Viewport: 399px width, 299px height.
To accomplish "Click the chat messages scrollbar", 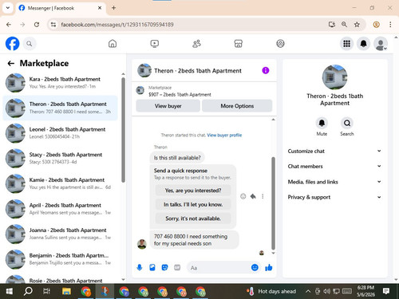I will [x=273, y=203].
